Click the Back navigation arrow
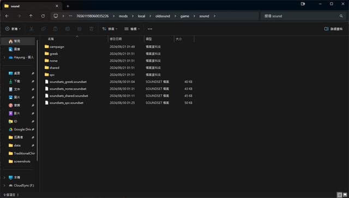The image size is (349, 198). pos(7,16)
